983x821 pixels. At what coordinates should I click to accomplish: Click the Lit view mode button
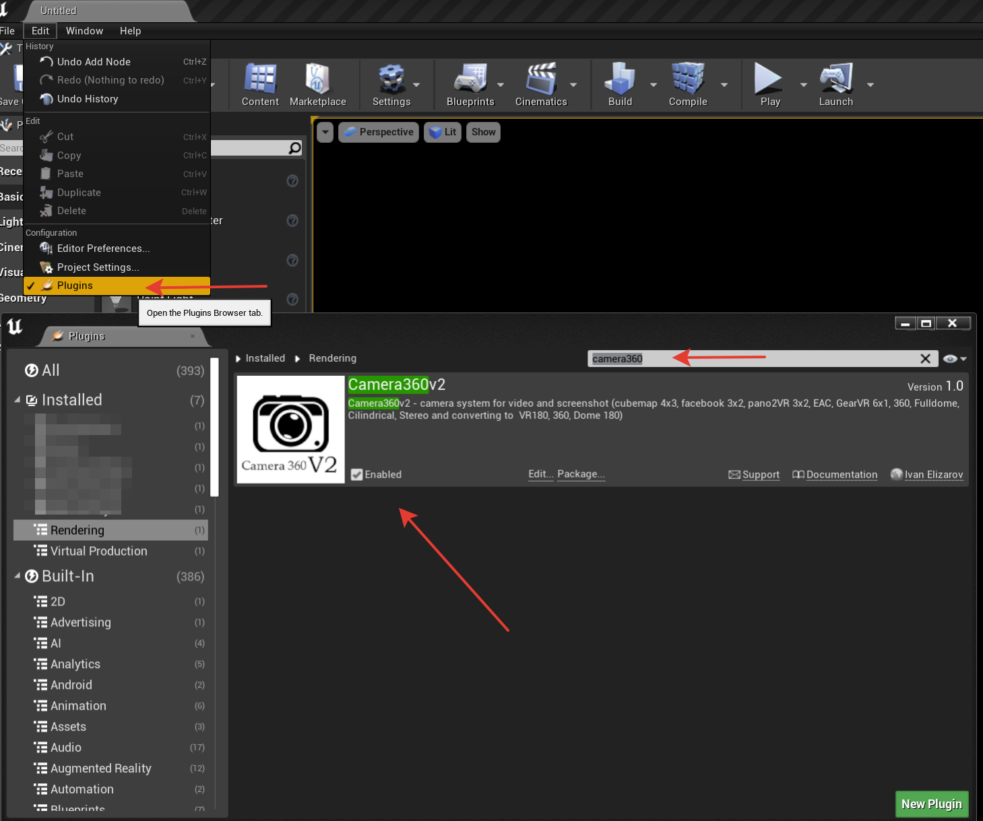click(443, 132)
